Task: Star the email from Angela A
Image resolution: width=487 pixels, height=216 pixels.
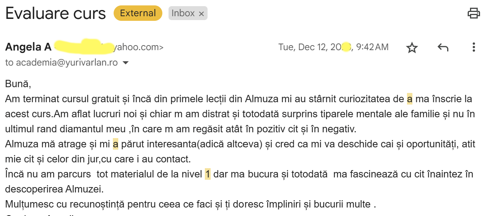Action: (412, 48)
